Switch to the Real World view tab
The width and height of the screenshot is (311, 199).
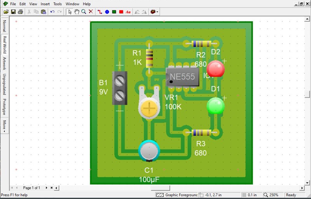[4, 45]
